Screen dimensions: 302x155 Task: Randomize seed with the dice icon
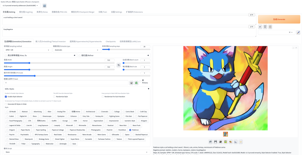131,83
